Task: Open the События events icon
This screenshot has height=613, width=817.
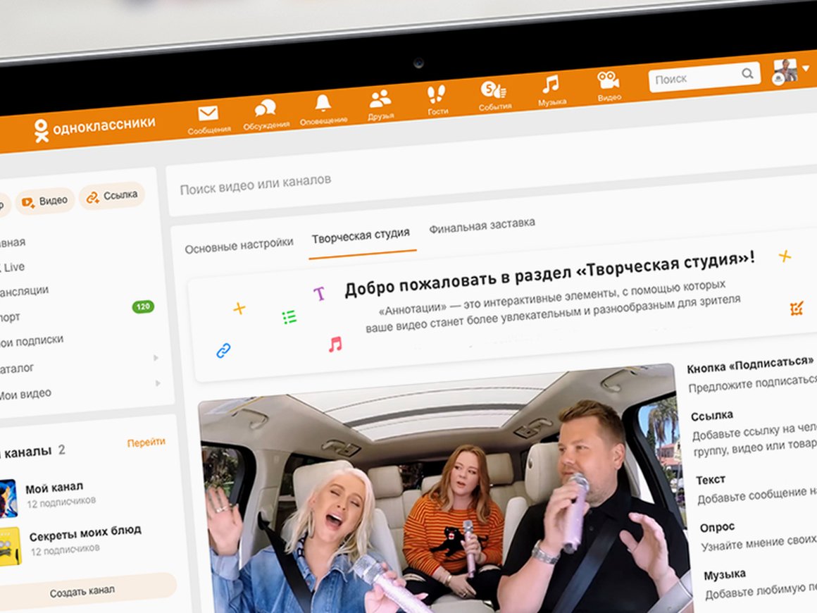Action: click(492, 89)
